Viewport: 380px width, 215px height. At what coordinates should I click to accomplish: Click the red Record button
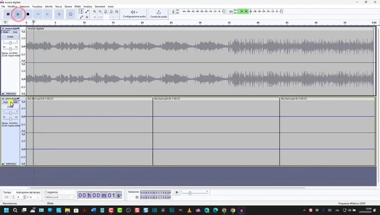click(59, 14)
